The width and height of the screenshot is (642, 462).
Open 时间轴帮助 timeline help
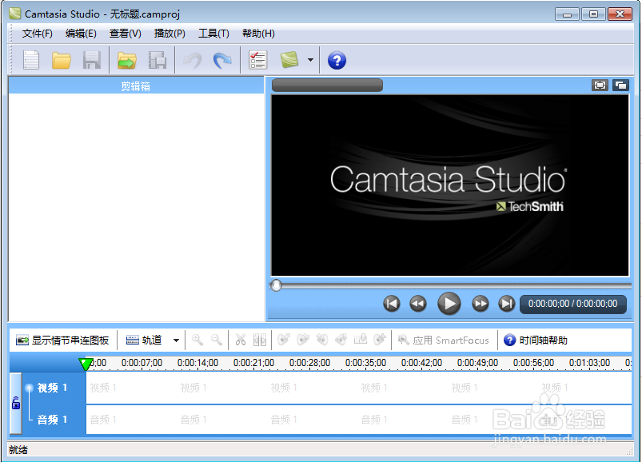536,340
